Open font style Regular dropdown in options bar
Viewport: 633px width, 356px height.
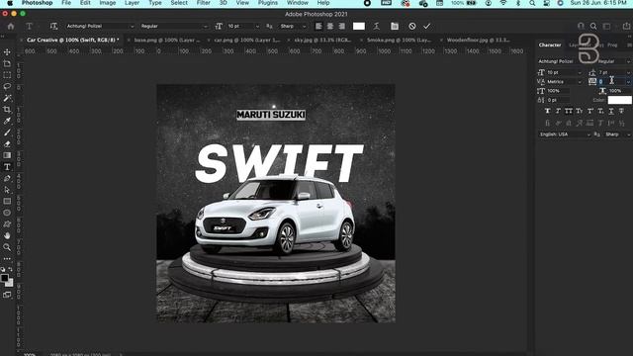[206, 27]
